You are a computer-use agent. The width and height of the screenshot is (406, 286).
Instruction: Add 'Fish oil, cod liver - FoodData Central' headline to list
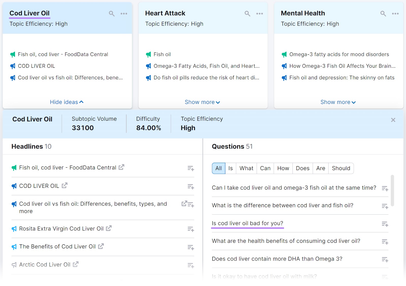point(191,168)
